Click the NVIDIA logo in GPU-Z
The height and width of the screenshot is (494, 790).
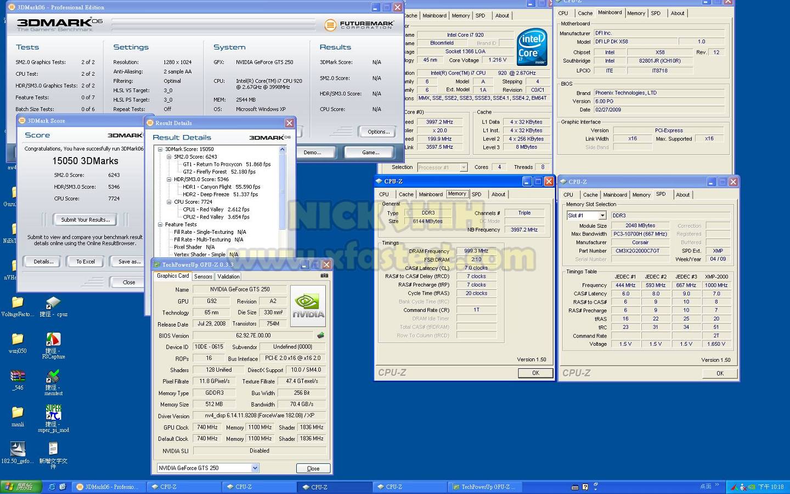308,306
